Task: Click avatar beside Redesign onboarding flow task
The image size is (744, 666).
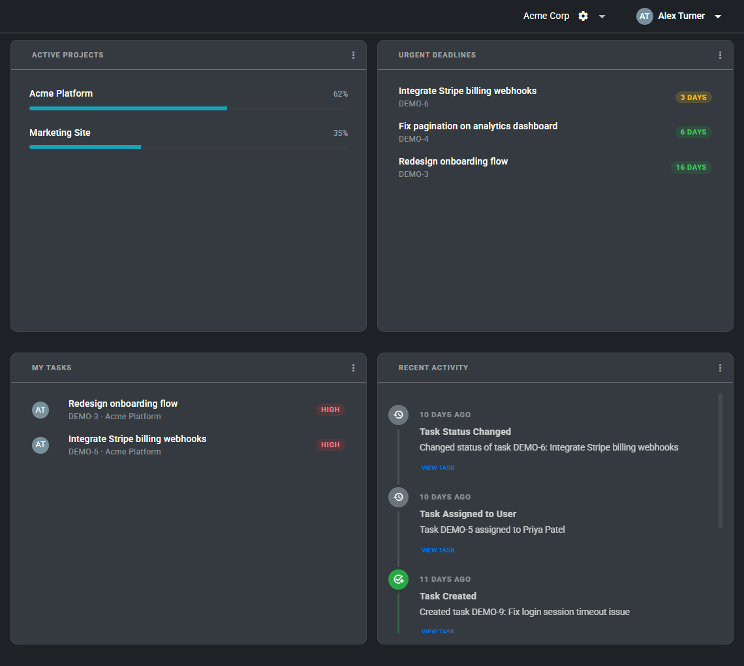Action: pyautogui.click(x=40, y=409)
